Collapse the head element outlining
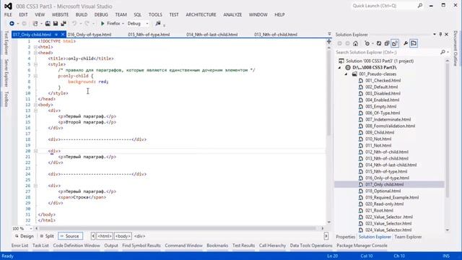 (x=35, y=53)
